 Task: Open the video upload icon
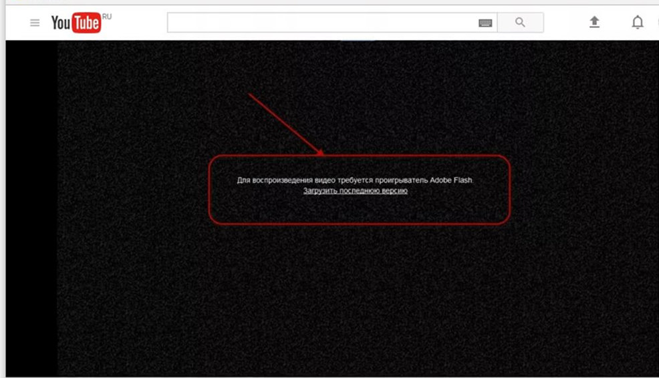594,22
